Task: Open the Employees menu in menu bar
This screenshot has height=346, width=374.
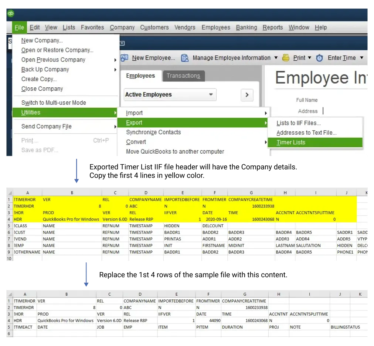Action: (216, 27)
